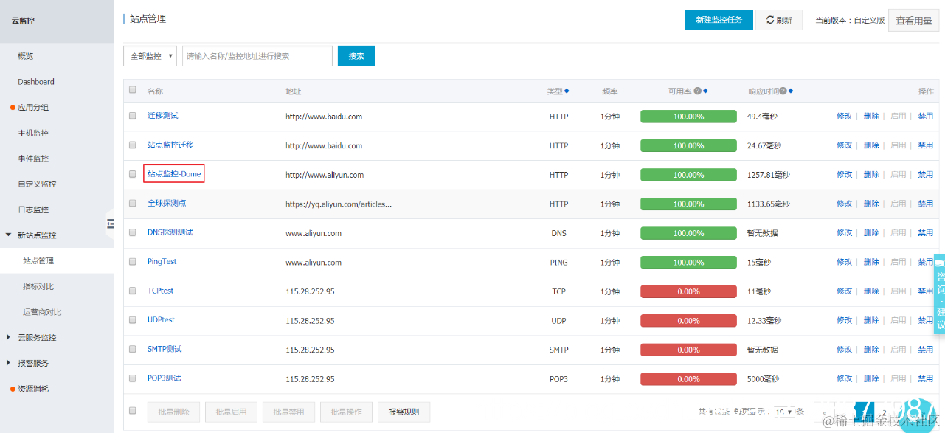945x433 pixels.
Task: Open 主机监控 in the sidebar
Action: pyautogui.click(x=33, y=133)
